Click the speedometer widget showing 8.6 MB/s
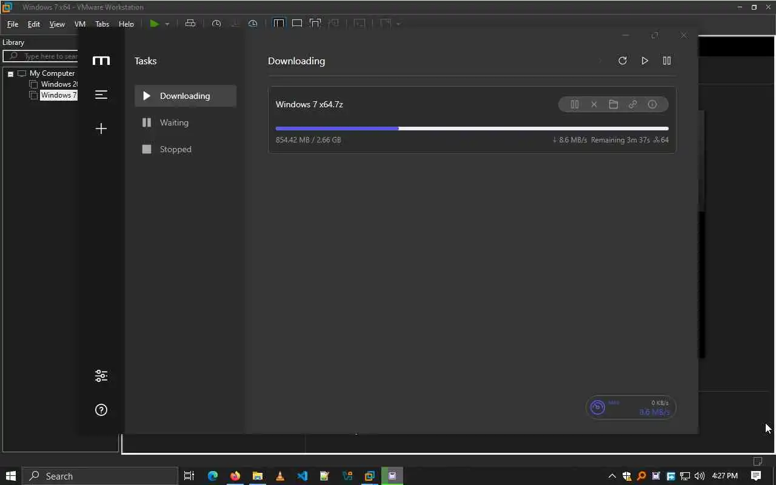This screenshot has width=776, height=485. [x=631, y=407]
